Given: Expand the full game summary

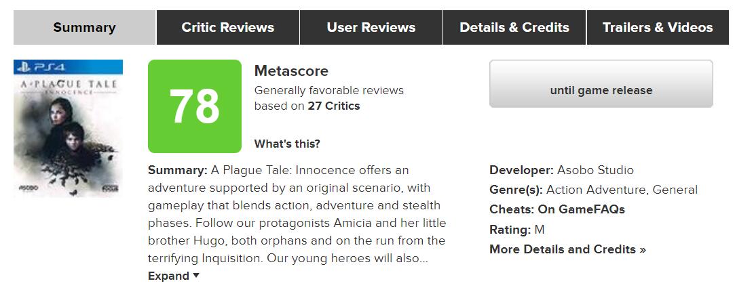Looking at the screenshot, I should click(174, 276).
